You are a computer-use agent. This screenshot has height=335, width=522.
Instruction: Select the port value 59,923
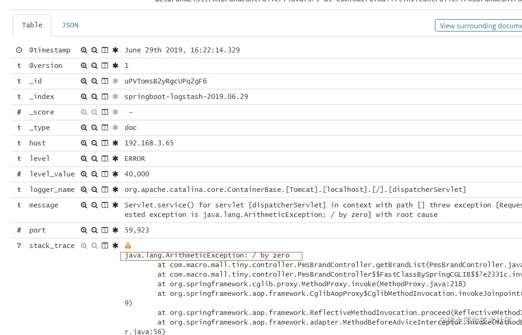point(137,230)
